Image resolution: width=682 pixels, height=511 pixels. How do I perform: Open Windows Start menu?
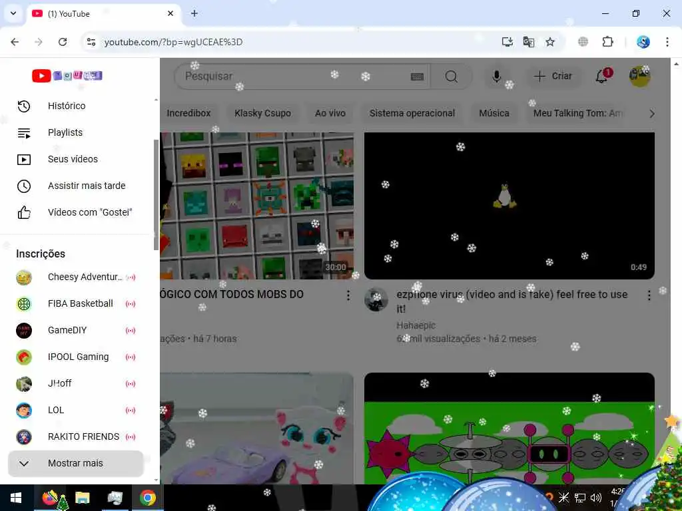16,498
